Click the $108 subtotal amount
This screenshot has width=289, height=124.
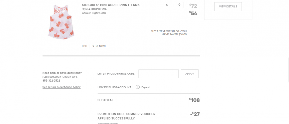tap(194, 100)
